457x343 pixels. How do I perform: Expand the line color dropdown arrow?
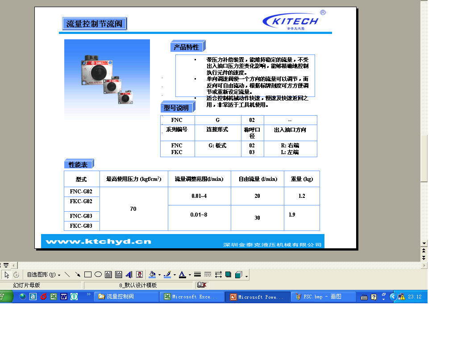(174, 275)
